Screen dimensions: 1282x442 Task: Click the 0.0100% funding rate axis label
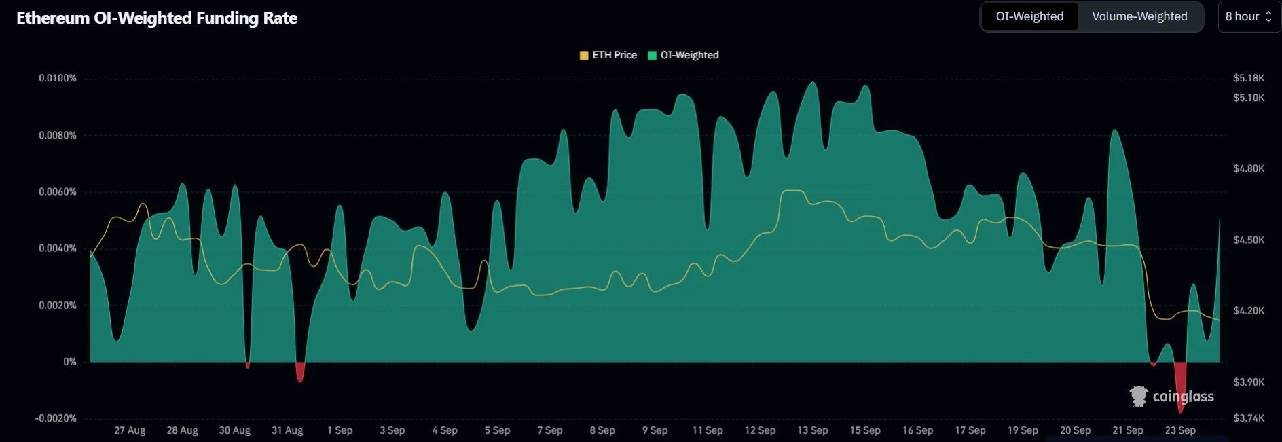pyautogui.click(x=58, y=78)
